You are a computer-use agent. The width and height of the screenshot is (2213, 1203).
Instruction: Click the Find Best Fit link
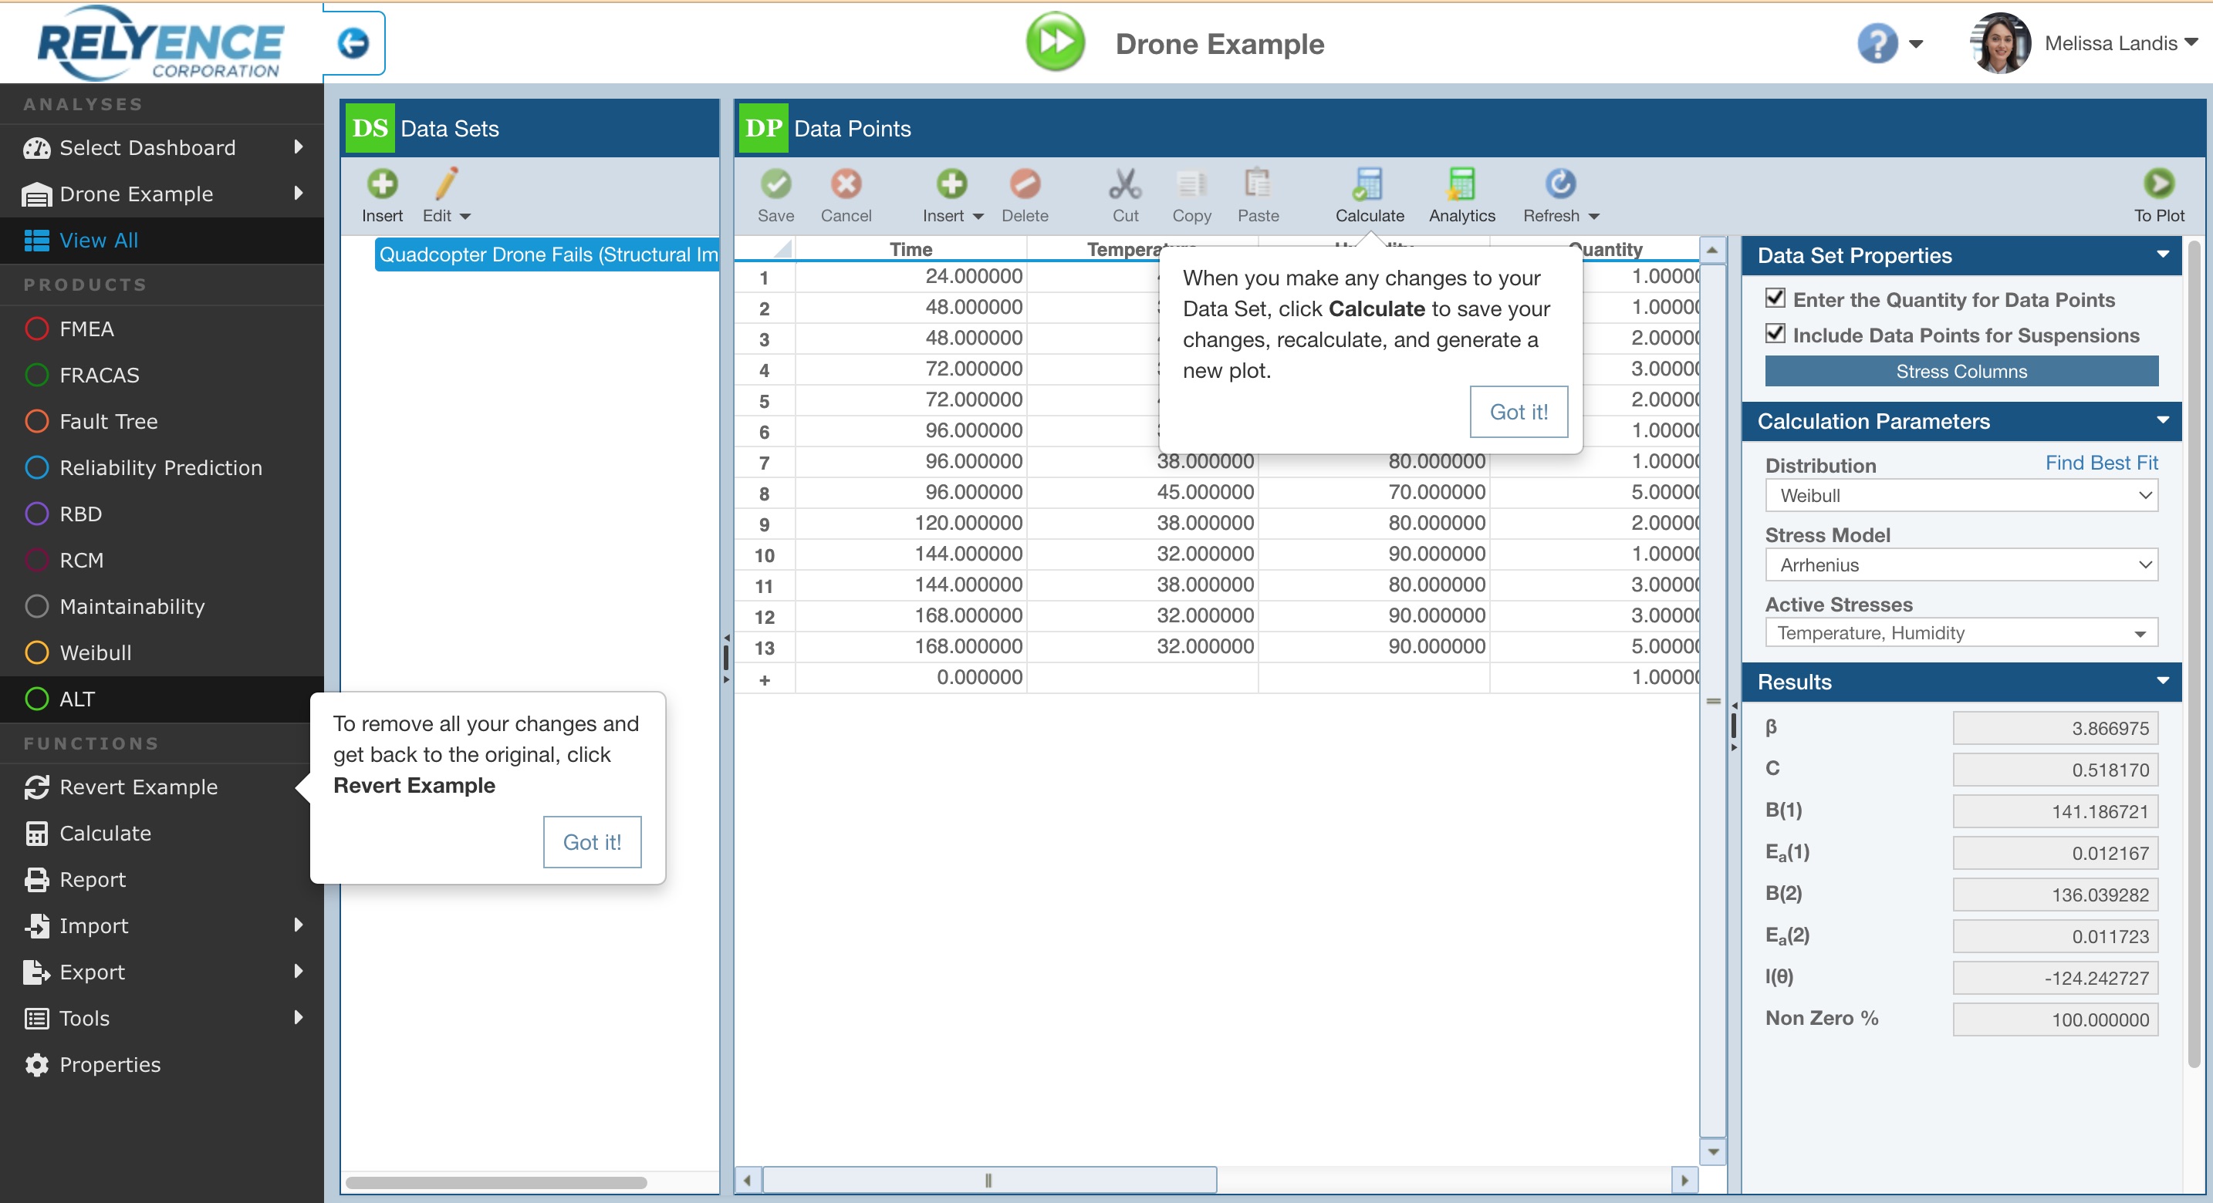[2100, 463]
